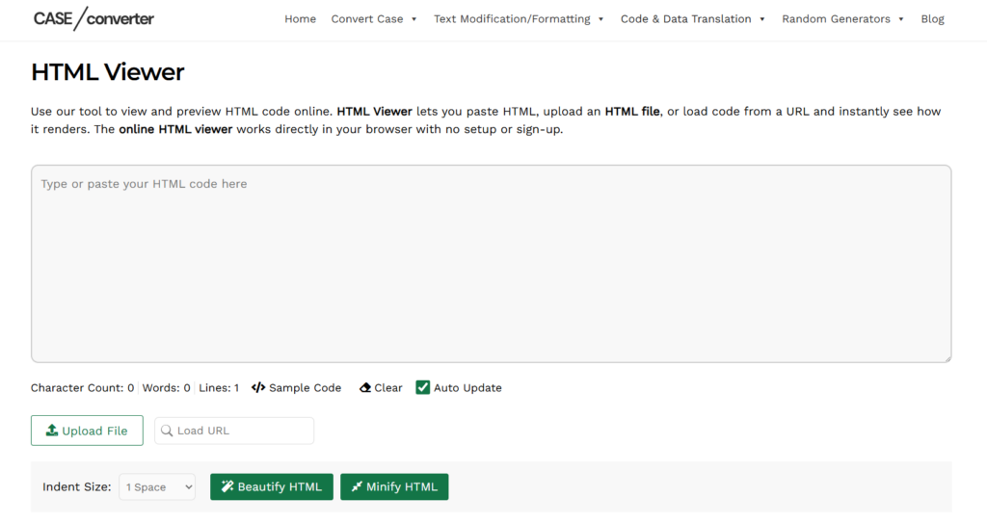This screenshot has height=524, width=987.
Task: Expand the Code & Data Translation arrow
Action: (762, 19)
